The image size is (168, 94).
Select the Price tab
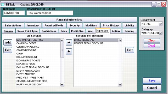(64, 31)
